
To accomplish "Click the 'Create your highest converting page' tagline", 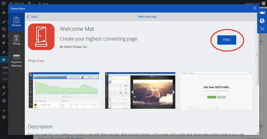I will pyautogui.click(x=98, y=39).
